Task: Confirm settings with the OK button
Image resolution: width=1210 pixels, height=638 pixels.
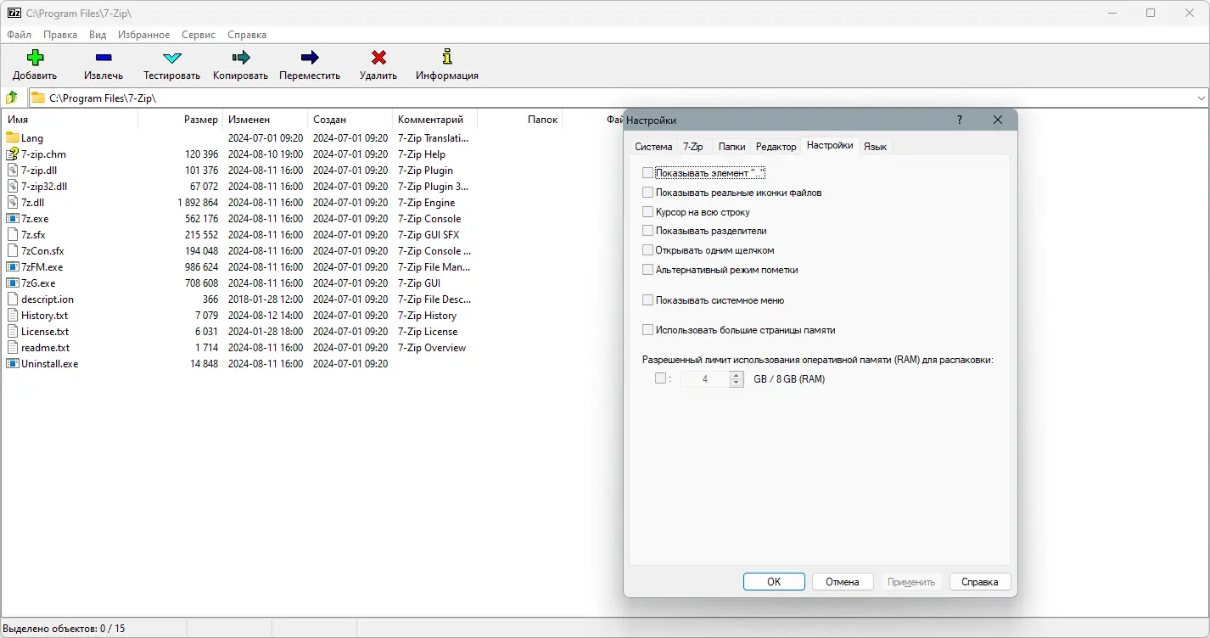Action: coord(774,582)
